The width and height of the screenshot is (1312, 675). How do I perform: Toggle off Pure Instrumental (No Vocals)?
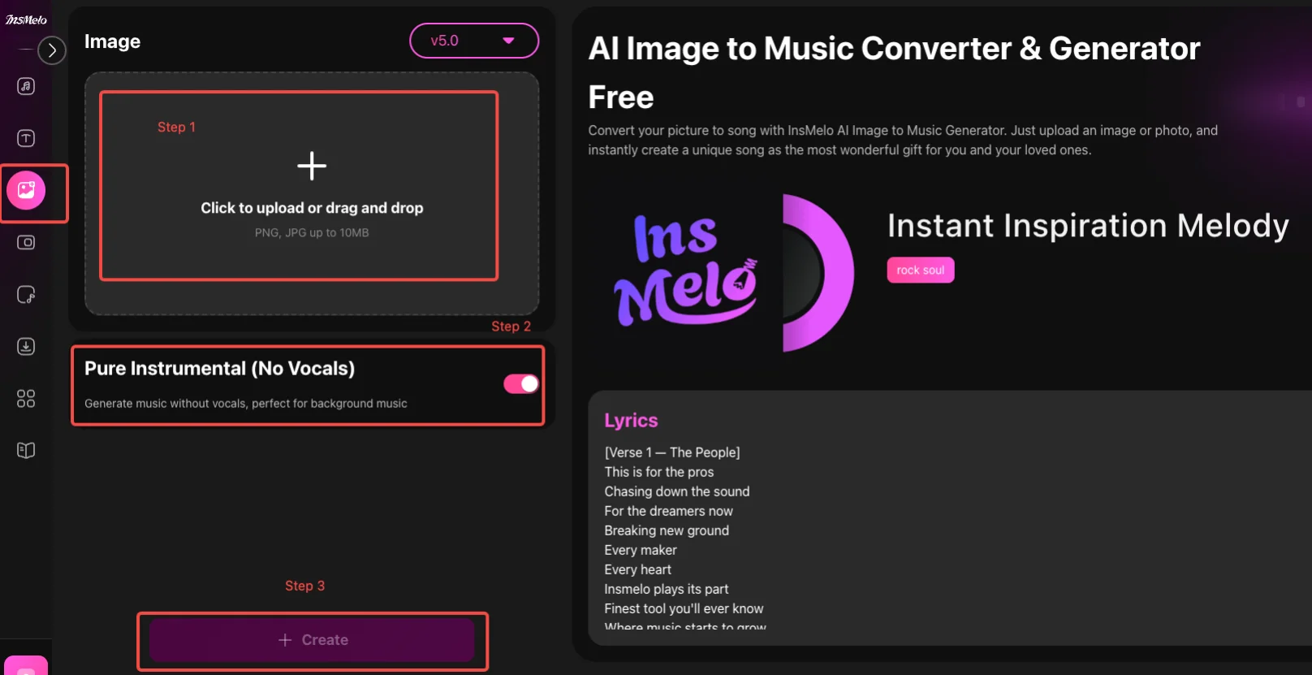520,384
